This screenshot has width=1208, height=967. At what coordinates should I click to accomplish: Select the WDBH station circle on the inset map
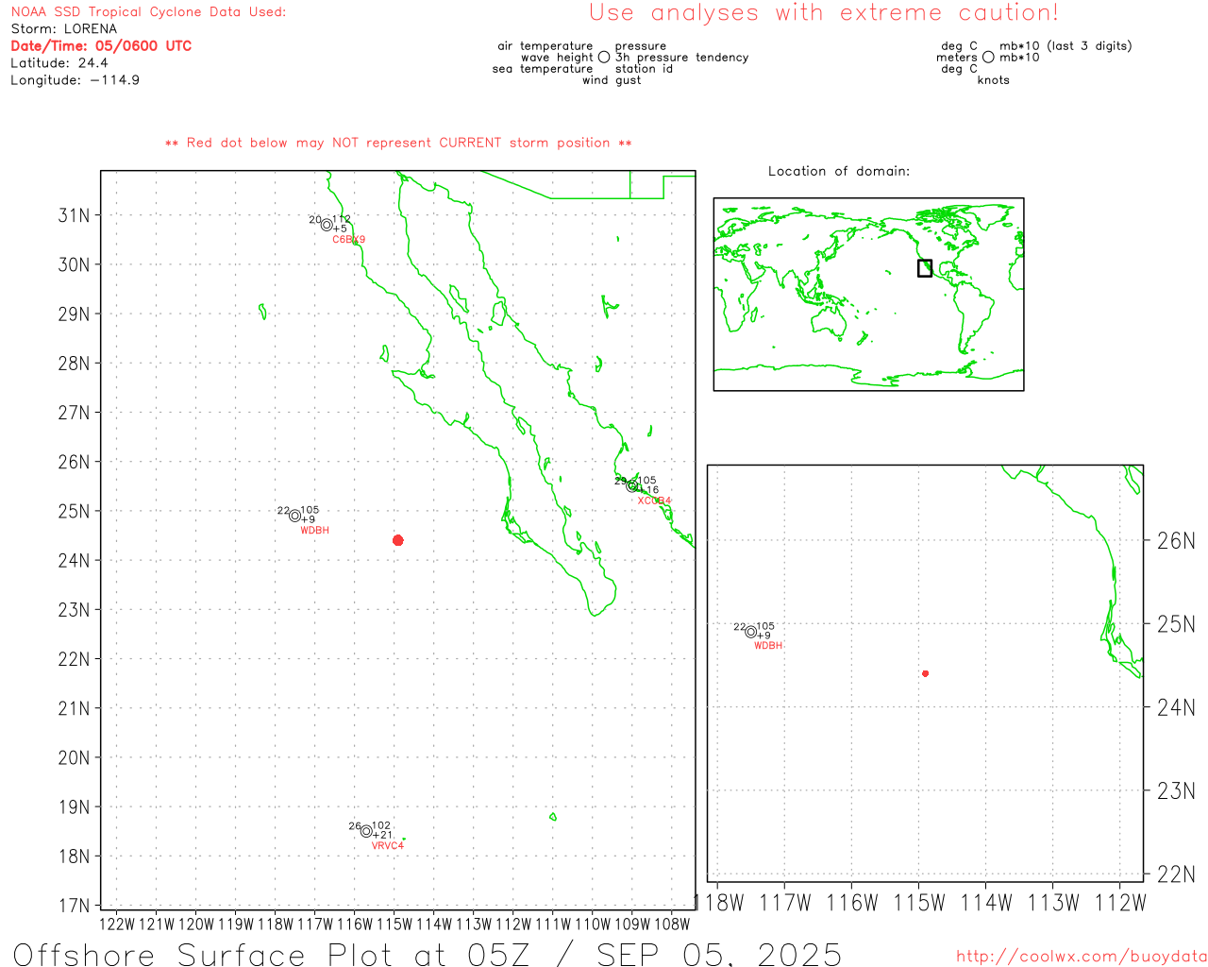pos(751,632)
